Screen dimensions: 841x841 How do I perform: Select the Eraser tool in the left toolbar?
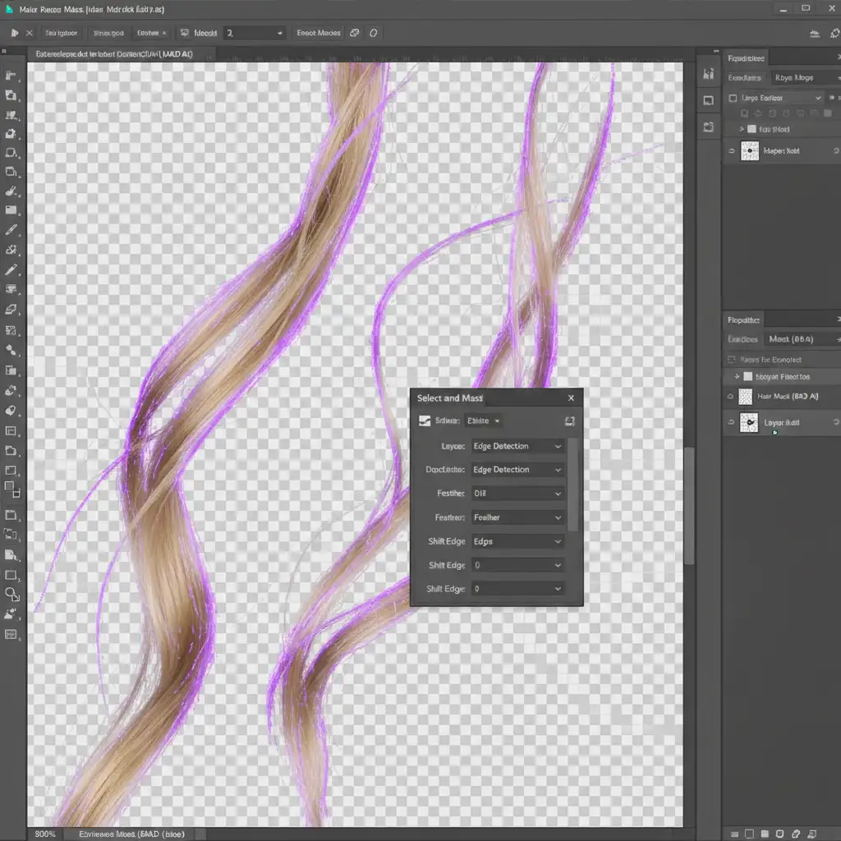(x=11, y=310)
